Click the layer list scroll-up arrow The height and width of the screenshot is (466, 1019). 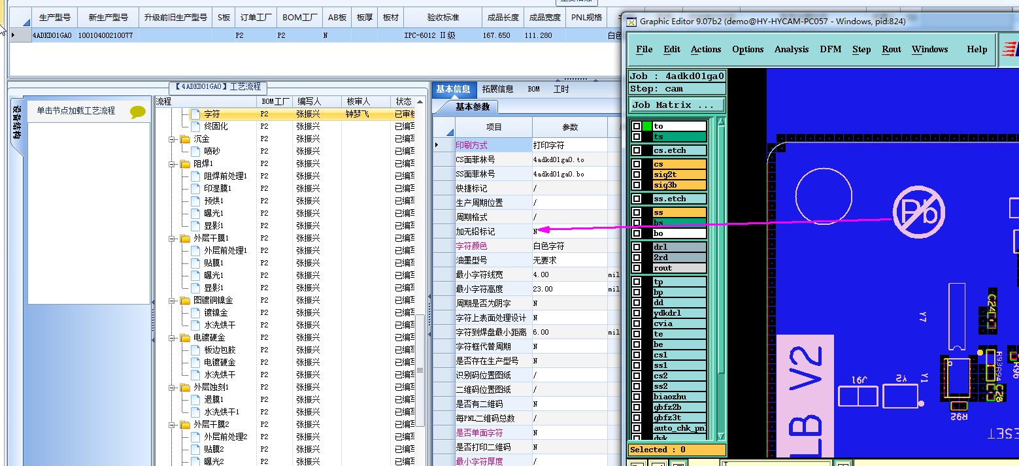(721, 122)
